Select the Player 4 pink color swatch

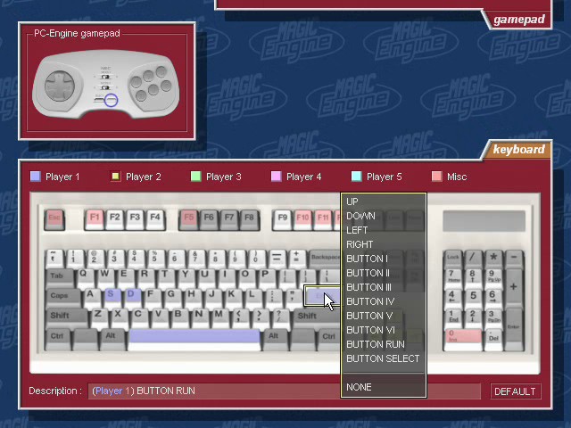[x=277, y=177]
